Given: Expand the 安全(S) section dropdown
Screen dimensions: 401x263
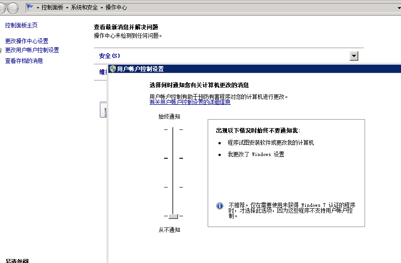Looking at the screenshot, I should click(x=354, y=55).
